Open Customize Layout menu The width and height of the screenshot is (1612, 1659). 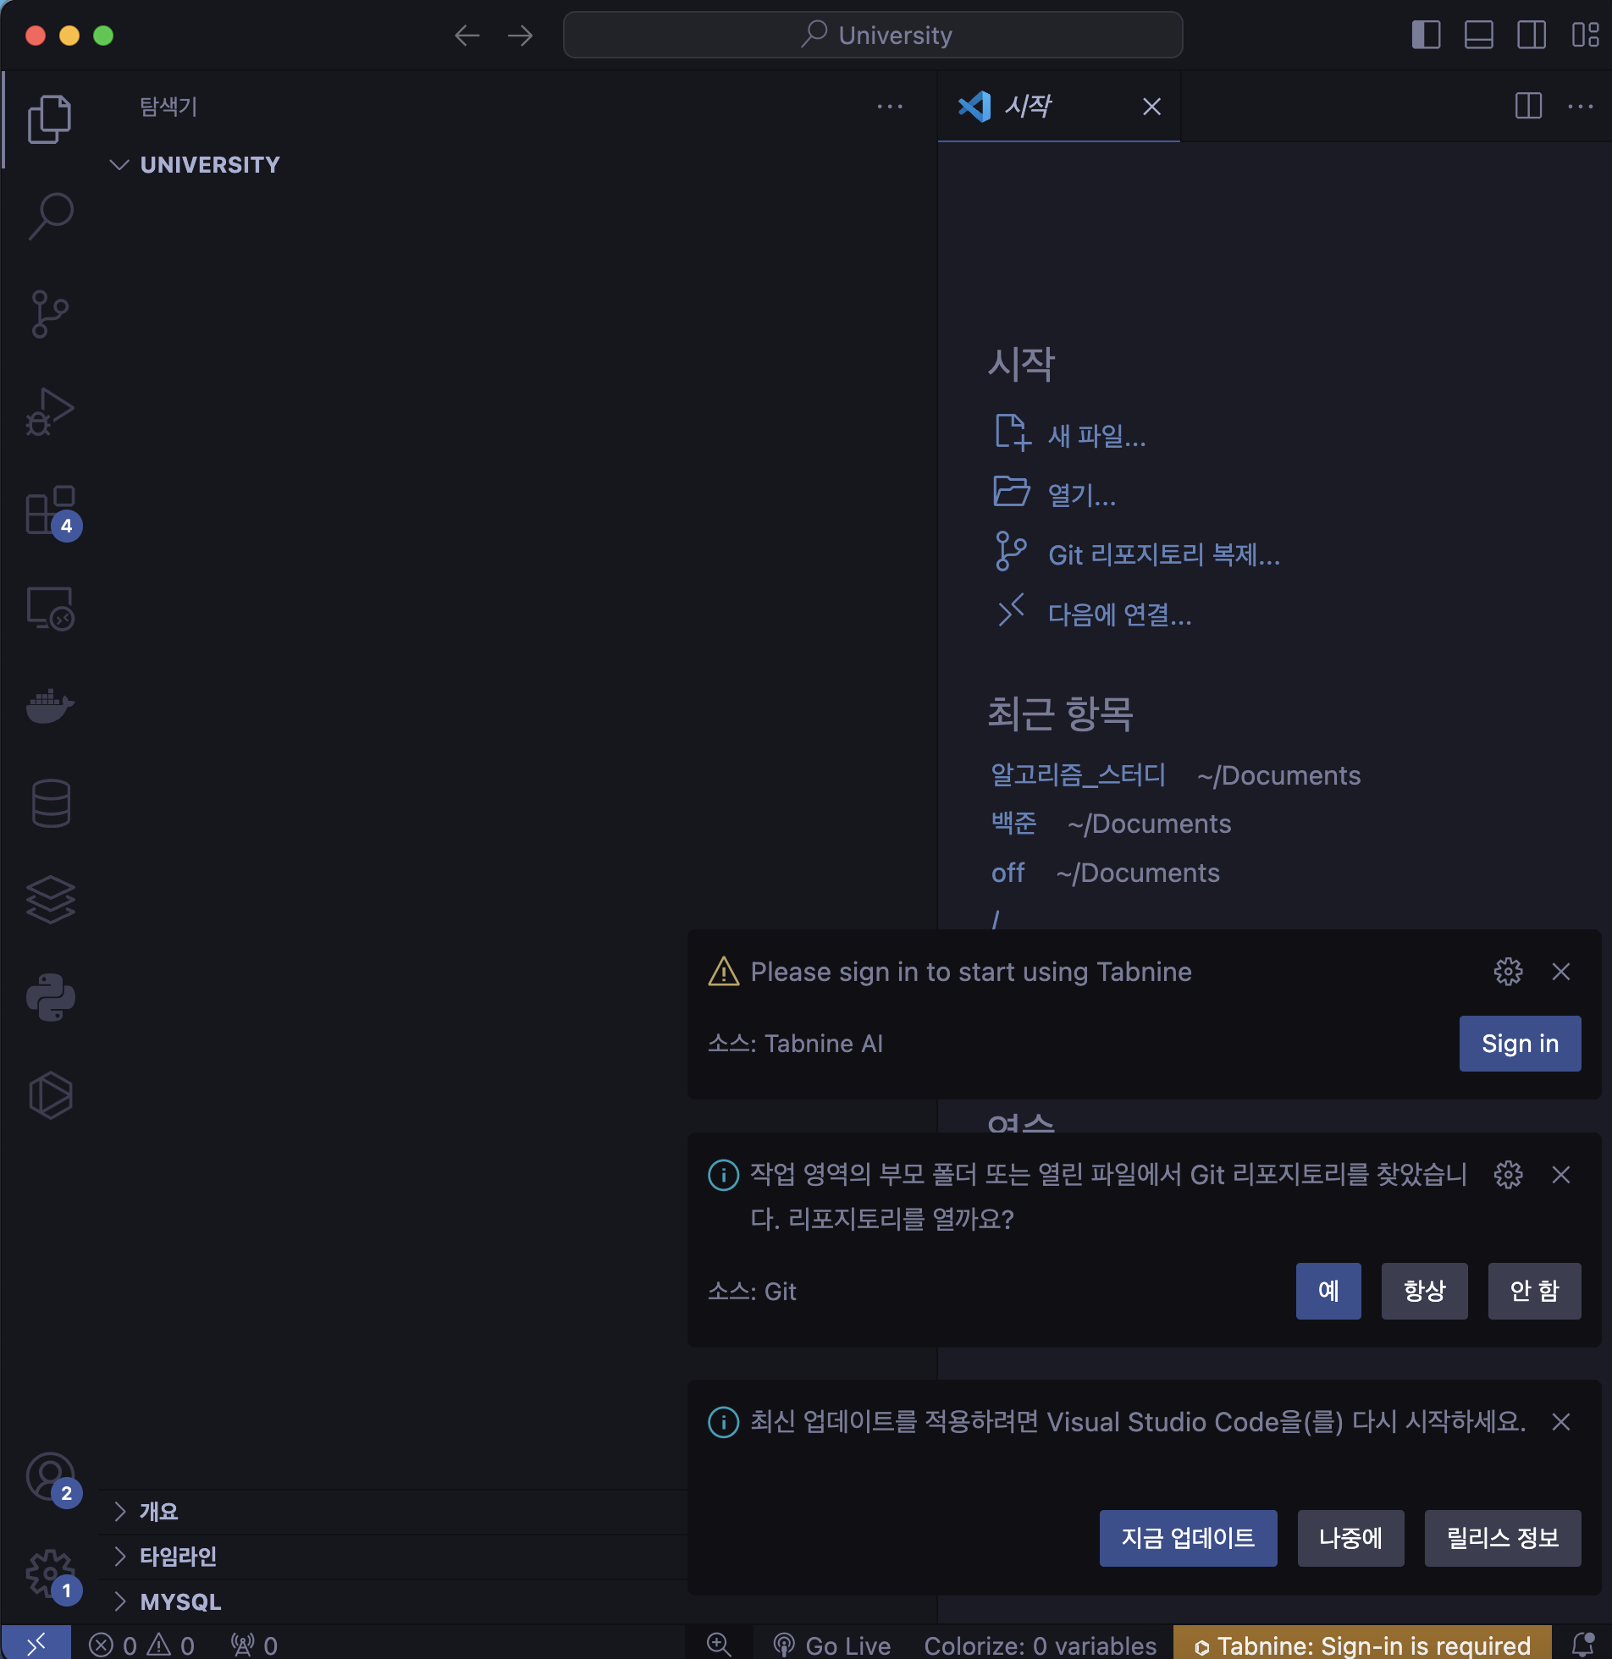tap(1584, 36)
